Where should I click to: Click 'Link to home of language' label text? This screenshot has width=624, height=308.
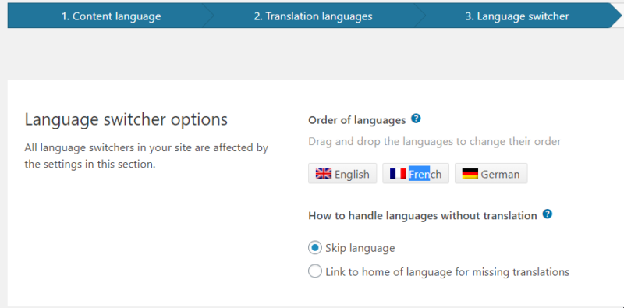tap(447, 272)
